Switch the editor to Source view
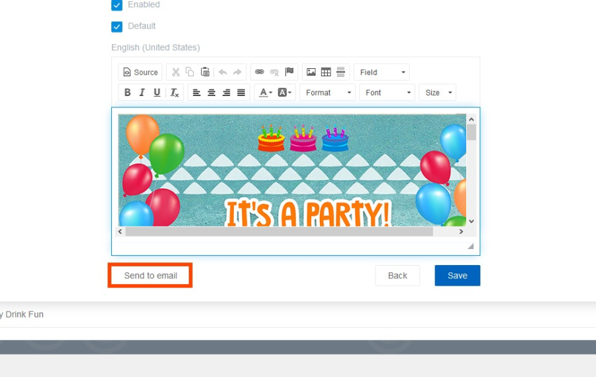 coord(140,72)
